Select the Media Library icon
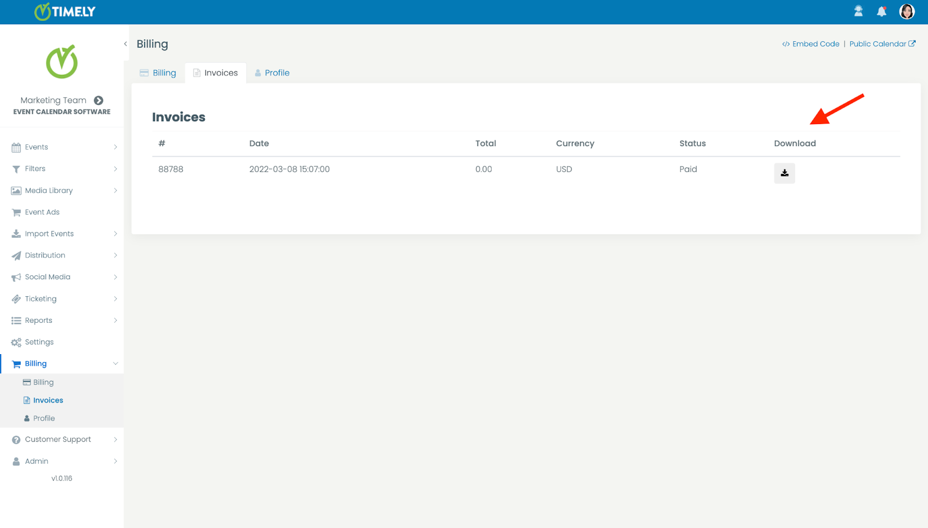The image size is (928, 528). click(16, 190)
